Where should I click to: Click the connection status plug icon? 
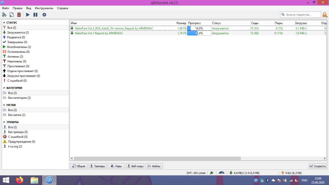click(212, 173)
